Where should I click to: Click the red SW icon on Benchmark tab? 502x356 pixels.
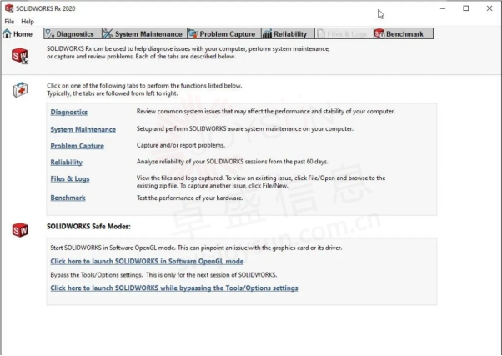[x=379, y=33]
